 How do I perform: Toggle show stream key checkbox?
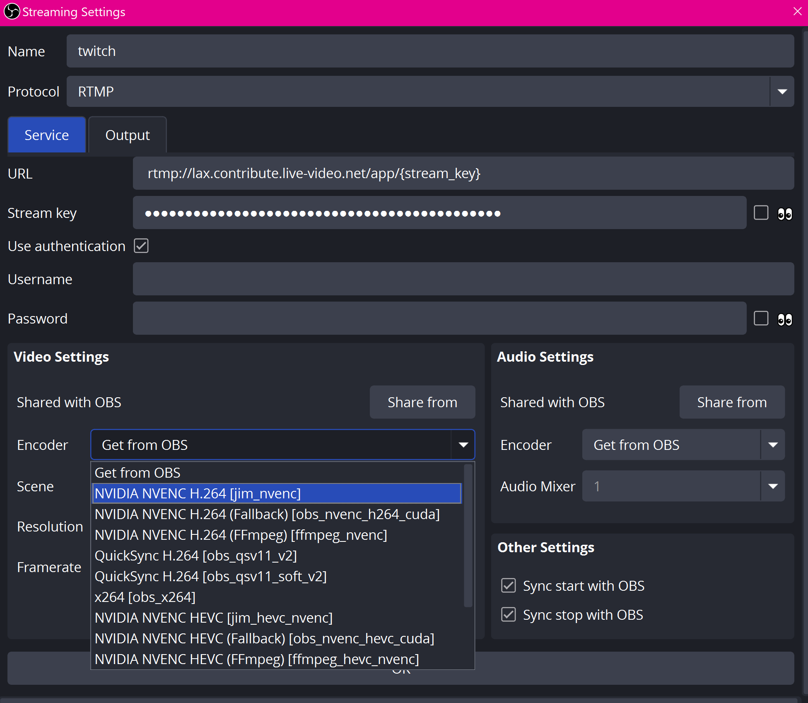[761, 213]
